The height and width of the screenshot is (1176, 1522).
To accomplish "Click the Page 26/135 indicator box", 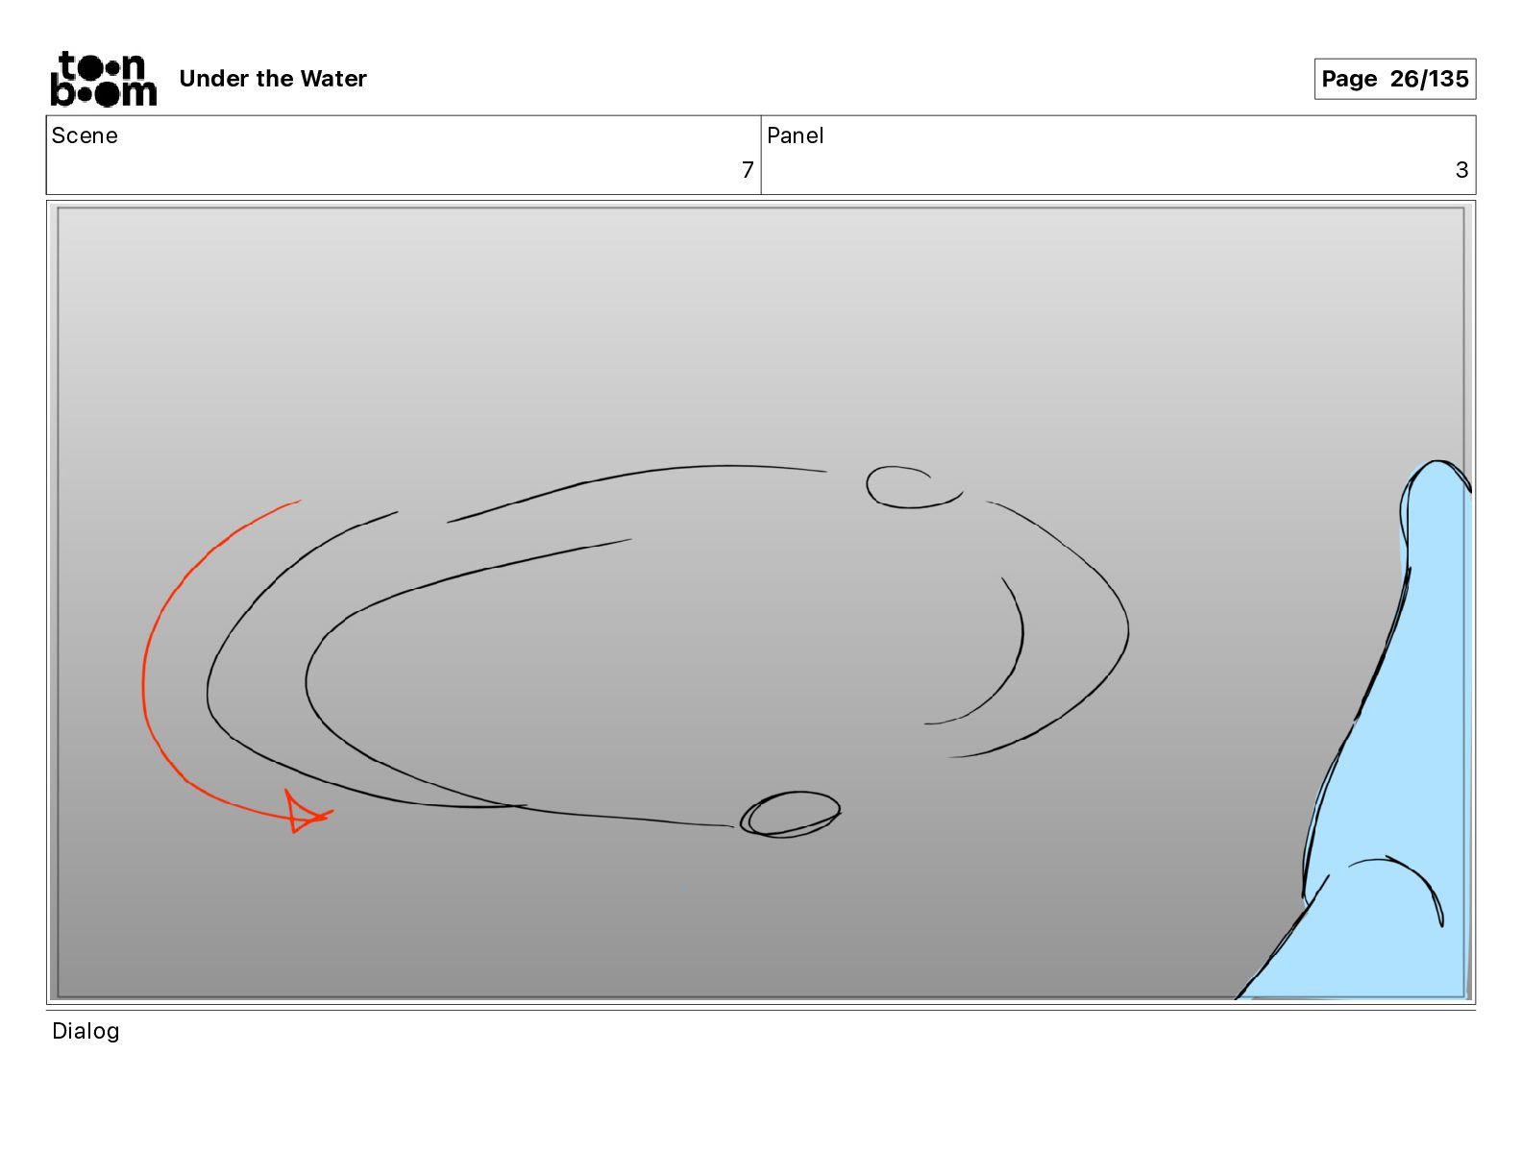I will tap(1394, 79).
